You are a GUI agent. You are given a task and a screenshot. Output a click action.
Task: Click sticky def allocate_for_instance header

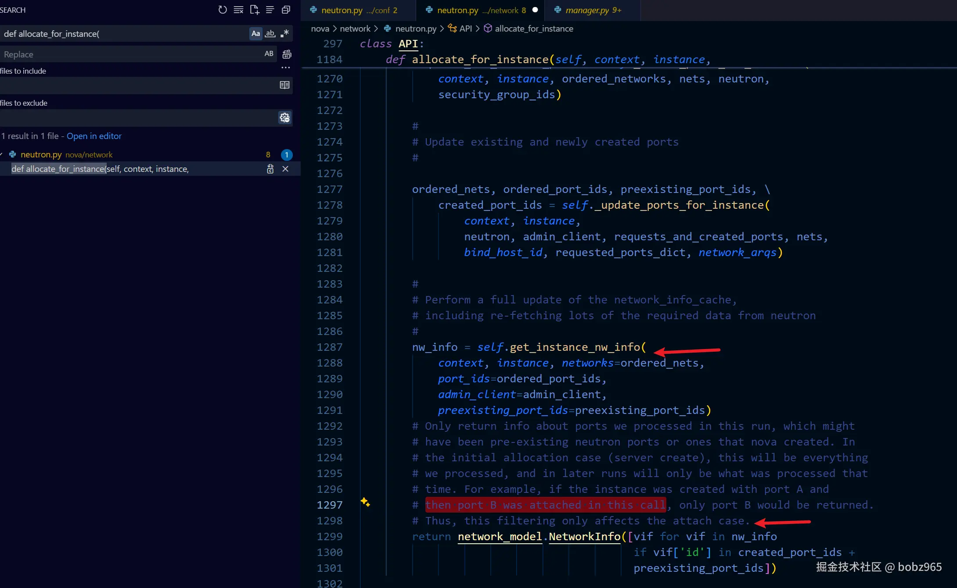click(629, 60)
